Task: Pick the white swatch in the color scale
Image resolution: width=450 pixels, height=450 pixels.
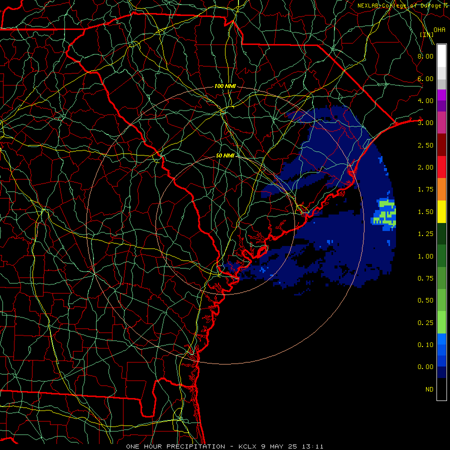Action: pos(441,56)
